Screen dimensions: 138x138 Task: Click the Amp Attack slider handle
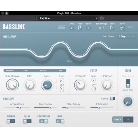pyautogui.click(x=20, y=107)
